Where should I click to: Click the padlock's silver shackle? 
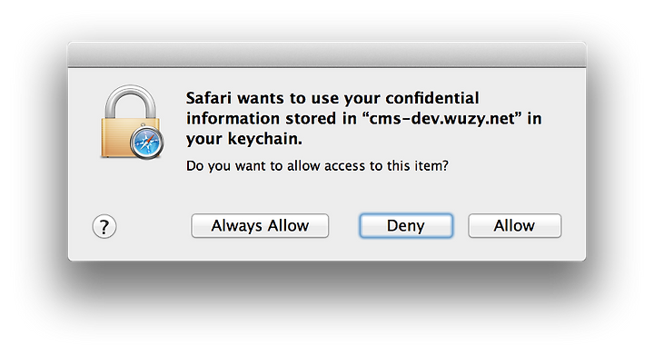click(131, 102)
